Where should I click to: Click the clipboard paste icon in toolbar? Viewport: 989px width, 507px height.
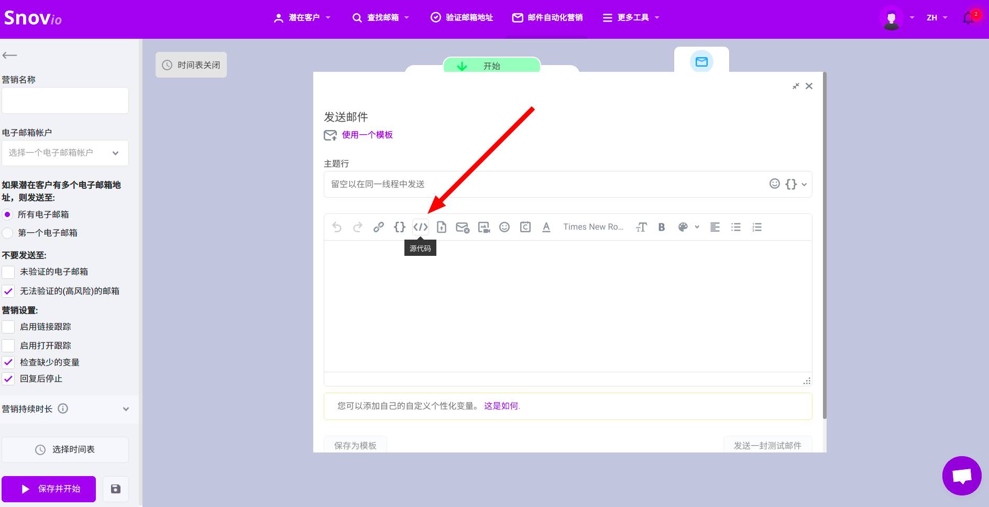(x=525, y=227)
